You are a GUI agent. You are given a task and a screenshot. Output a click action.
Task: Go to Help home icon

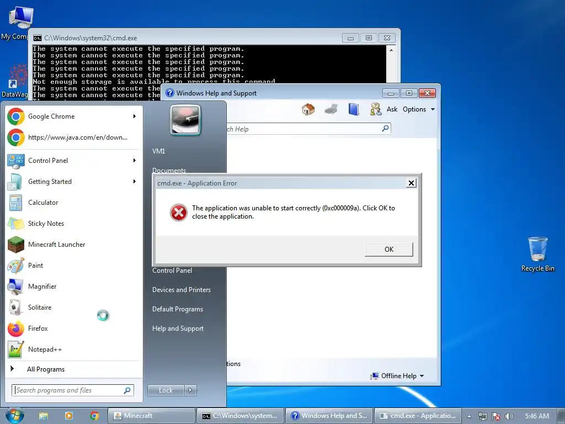(x=308, y=109)
